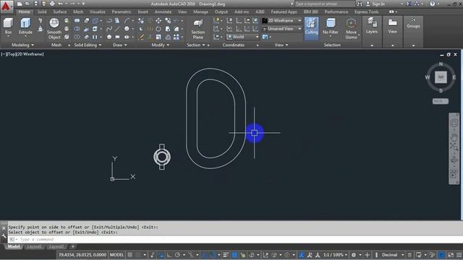Toggle annotation monitor plus icon
This screenshot has height=260, width=463.
[367, 255]
